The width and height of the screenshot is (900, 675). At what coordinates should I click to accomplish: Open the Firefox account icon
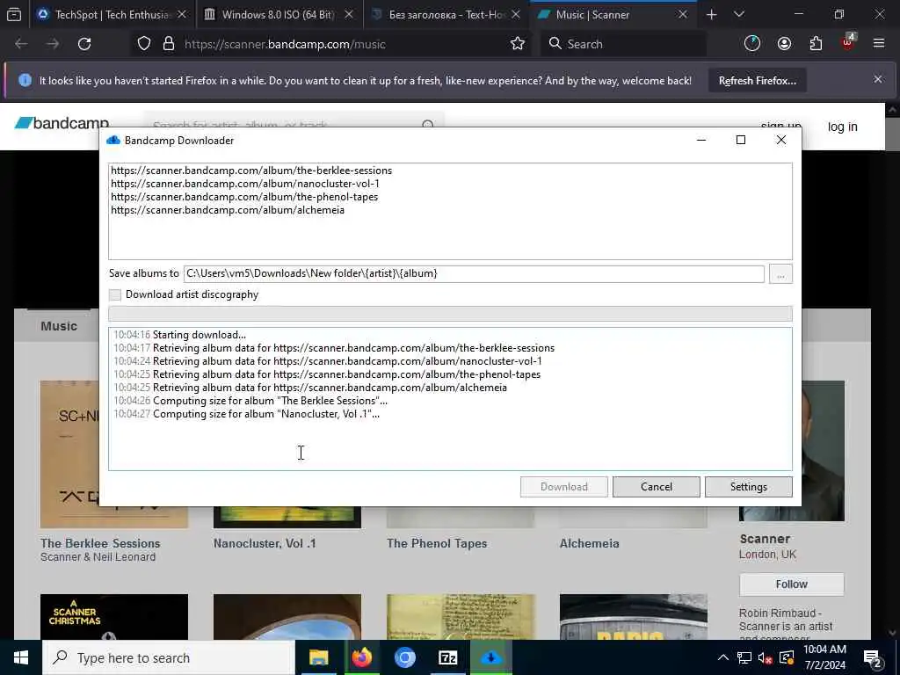(x=784, y=44)
